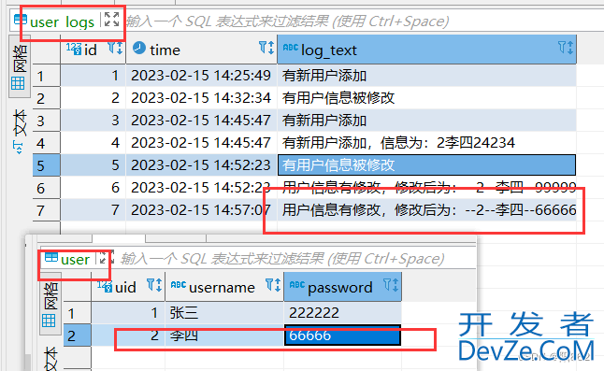This screenshot has width=604, height=371.
Task: Switch user_logs panel to text view
Action: pos(19,132)
